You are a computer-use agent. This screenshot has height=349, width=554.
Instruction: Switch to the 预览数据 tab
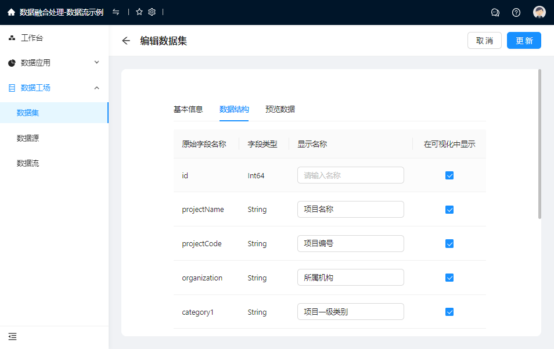(280, 109)
